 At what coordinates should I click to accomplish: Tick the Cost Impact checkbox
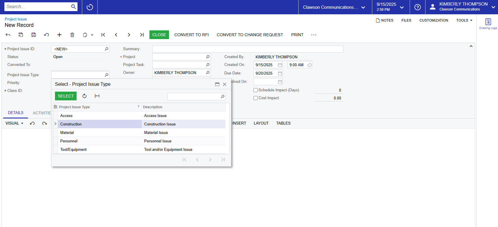[x=256, y=98]
